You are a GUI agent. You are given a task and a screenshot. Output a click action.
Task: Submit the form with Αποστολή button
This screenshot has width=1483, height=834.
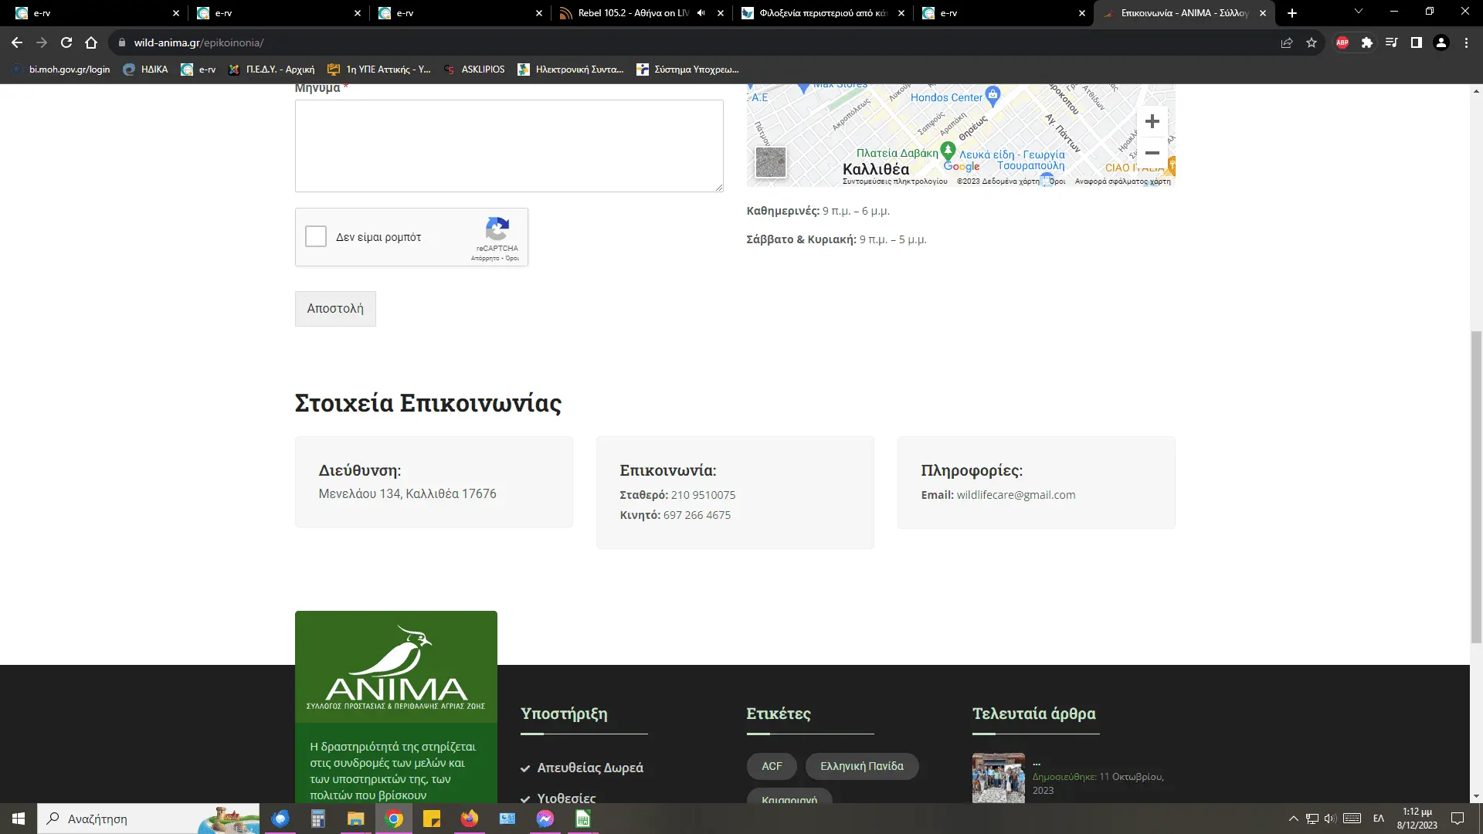click(335, 309)
